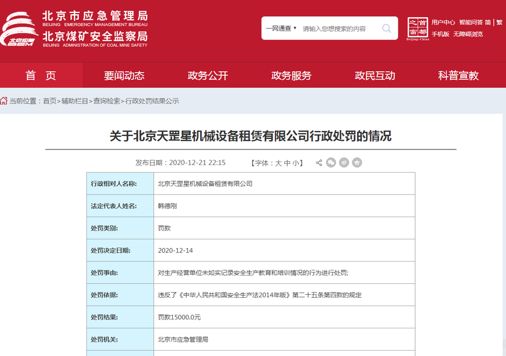The width and height of the screenshot is (506, 356).
Task: Open 行政处罚结果公示 breadcrumb link
Action: (152, 101)
